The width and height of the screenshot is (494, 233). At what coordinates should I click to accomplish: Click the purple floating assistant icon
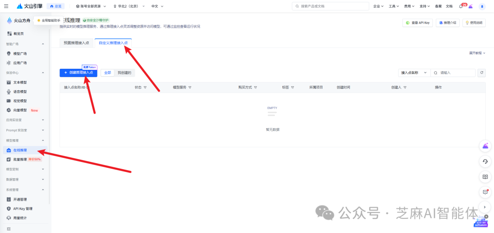[485, 146]
